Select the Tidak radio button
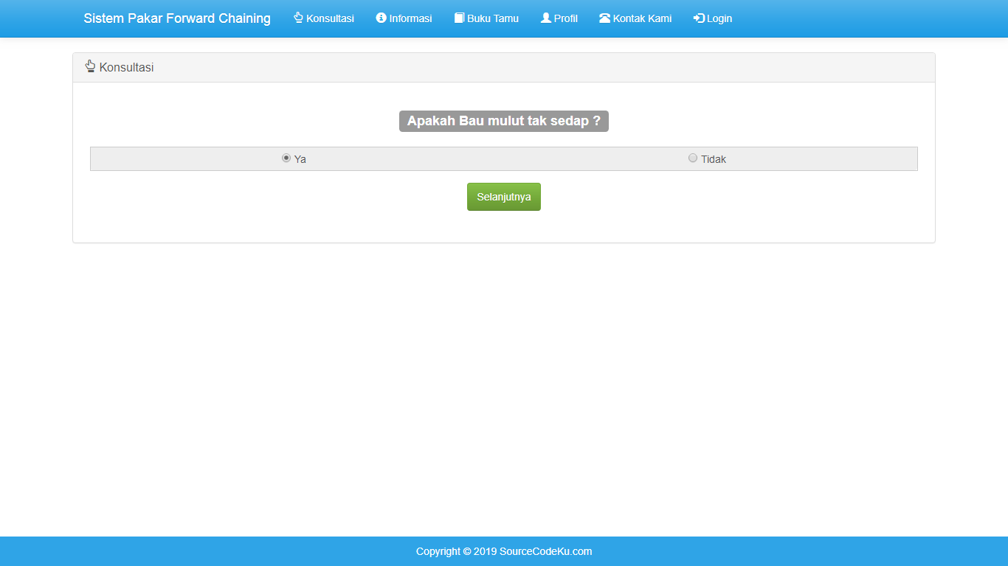 (693, 158)
